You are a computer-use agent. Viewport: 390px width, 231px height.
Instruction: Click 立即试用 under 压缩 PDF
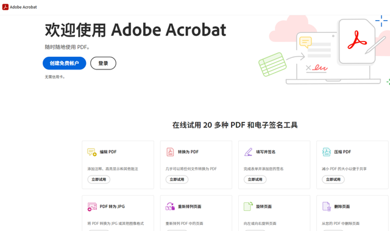[x=333, y=179]
